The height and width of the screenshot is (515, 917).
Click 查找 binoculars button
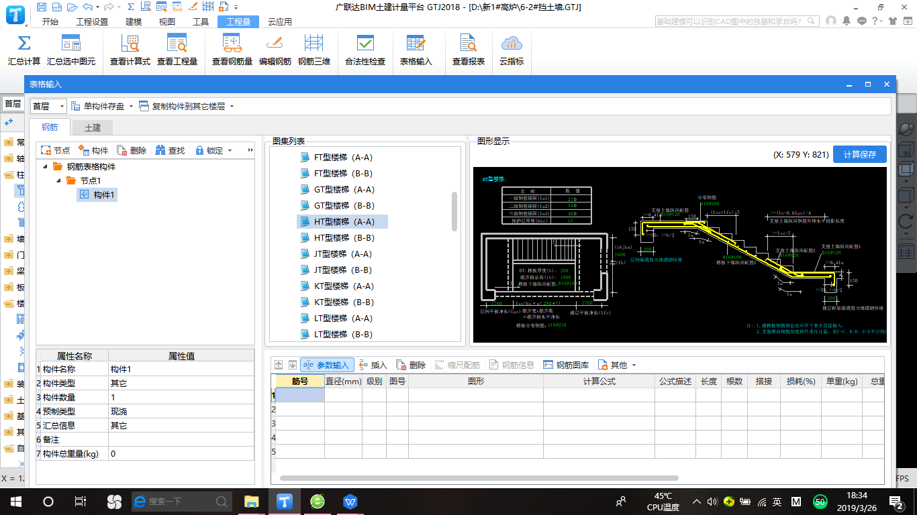170,150
